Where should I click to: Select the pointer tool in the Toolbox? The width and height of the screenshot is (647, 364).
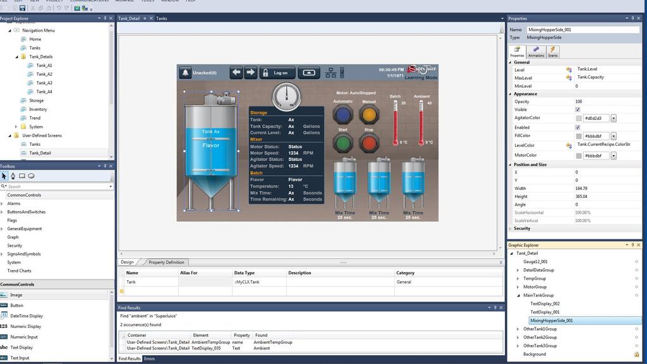4,176
